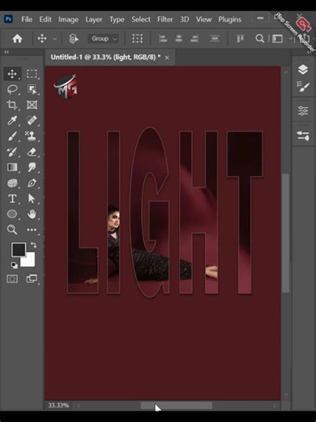Swap foreground and background colors
Image resolution: width=316 pixels, height=422 pixels.
[x=34, y=245]
